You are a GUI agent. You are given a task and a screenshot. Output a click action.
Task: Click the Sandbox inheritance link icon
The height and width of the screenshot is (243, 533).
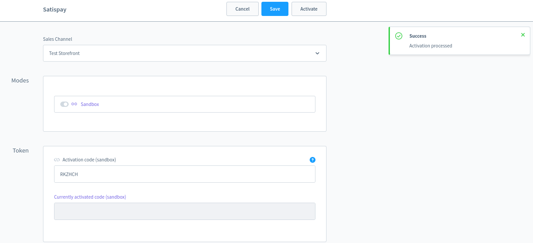tap(74, 104)
